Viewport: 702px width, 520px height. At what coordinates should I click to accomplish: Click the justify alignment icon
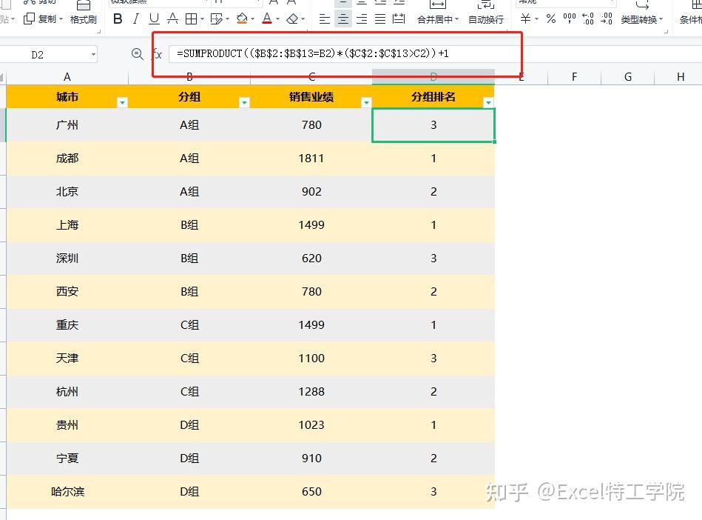(380, 19)
